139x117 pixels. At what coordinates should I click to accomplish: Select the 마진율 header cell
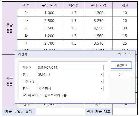coord(74,5)
